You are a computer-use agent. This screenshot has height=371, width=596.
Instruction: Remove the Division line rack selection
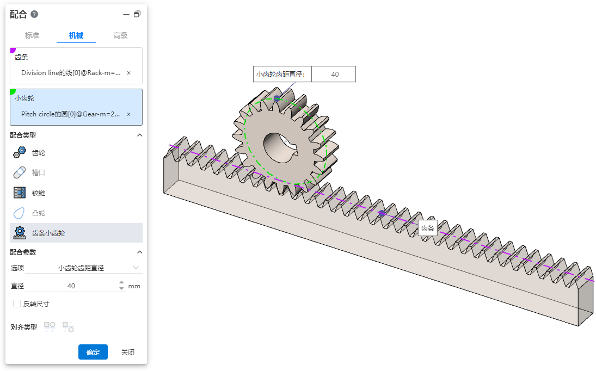pos(128,72)
